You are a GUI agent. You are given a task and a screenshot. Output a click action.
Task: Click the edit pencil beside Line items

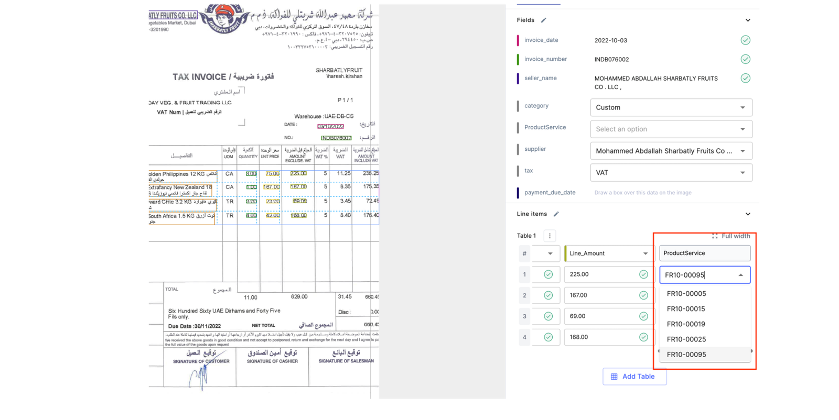click(x=556, y=214)
